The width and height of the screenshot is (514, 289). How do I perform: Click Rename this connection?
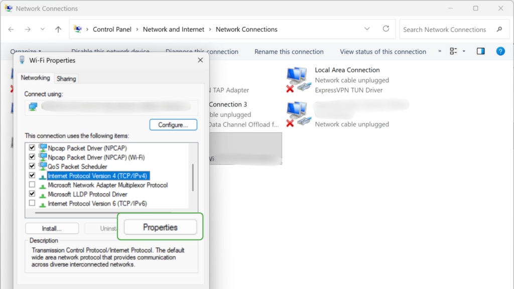pyautogui.click(x=289, y=52)
